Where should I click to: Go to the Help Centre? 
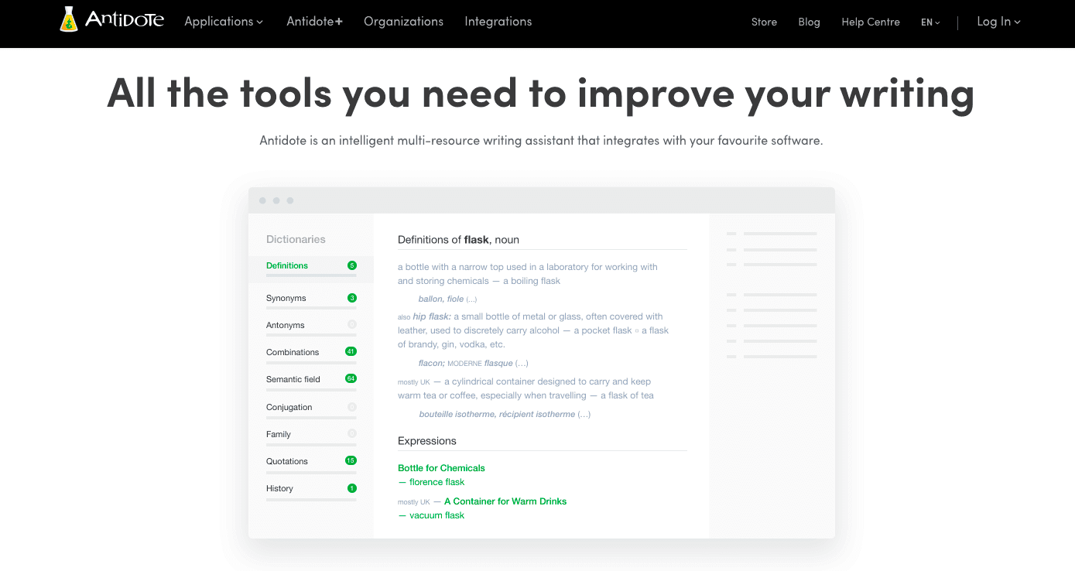(x=871, y=22)
